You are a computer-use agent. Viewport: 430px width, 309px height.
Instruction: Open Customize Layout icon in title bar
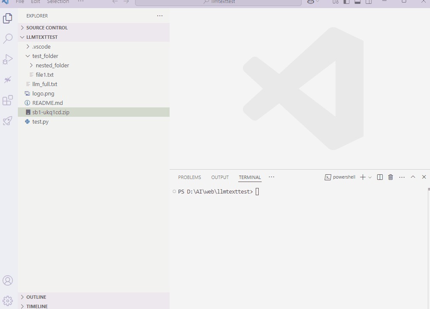pyautogui.click(x=336, y=2)
